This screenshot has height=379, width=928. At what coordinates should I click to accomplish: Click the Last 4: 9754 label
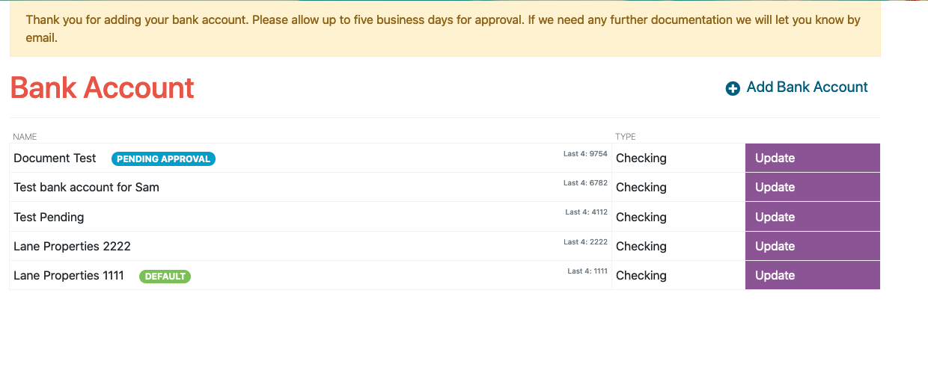coord(585,154)
